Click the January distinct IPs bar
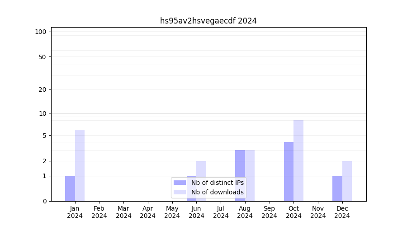Image resolution: width=407 pixels, height=226 pixels. [70, 188]
